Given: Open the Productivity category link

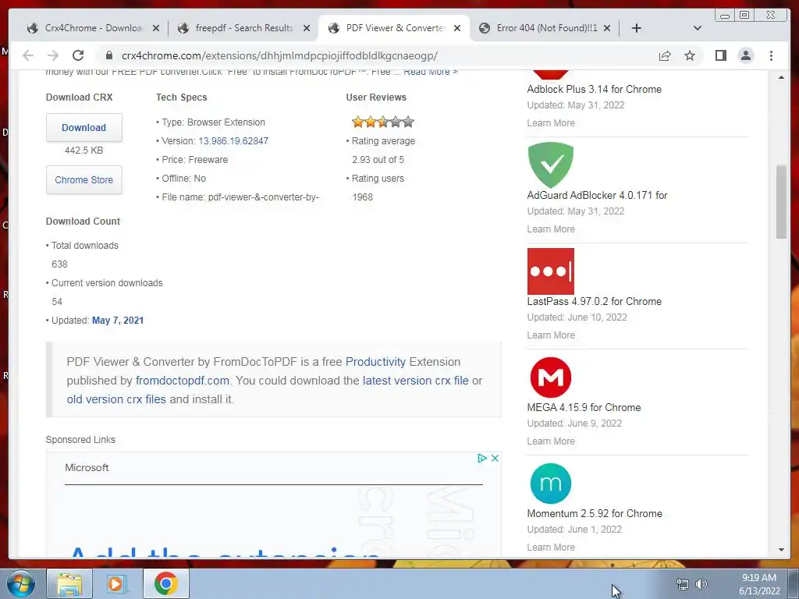Looking at the screenshot, I should [375, 362].
